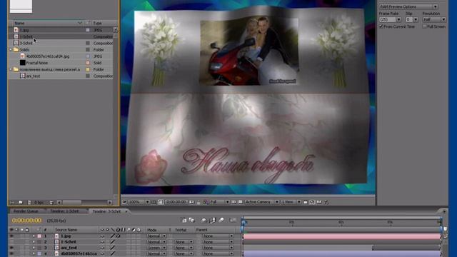Open blending Mode dropdown for 1.jpg layer
This screenshot has height=257, width=457.
pyautogui.click(x=156, y=236)
